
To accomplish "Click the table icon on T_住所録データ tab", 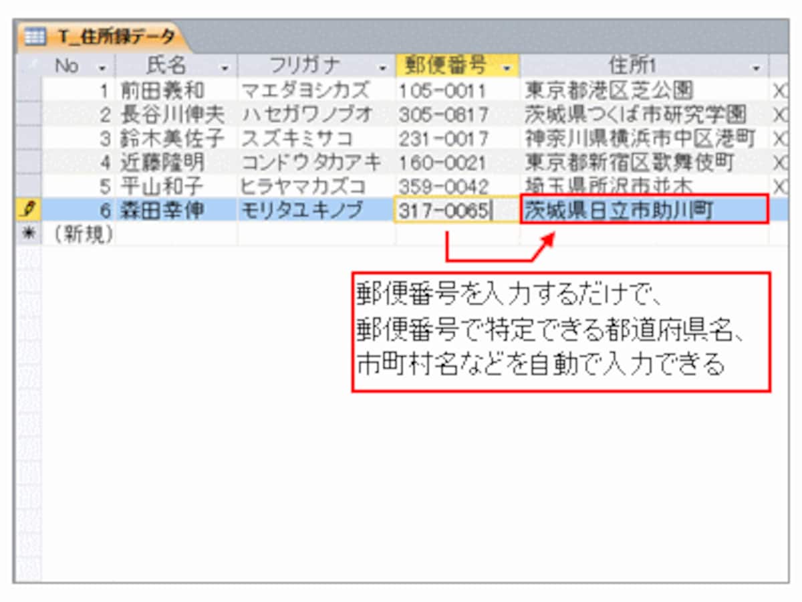I will point(34,37).
